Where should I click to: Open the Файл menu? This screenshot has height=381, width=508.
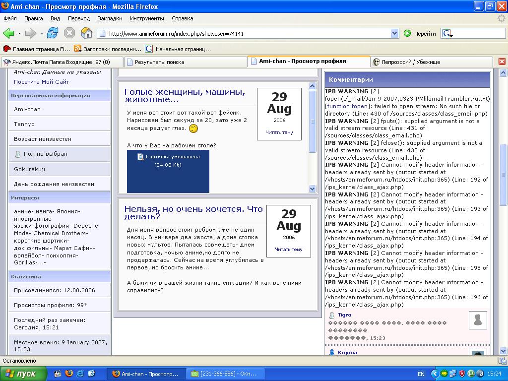coord(10,18)
